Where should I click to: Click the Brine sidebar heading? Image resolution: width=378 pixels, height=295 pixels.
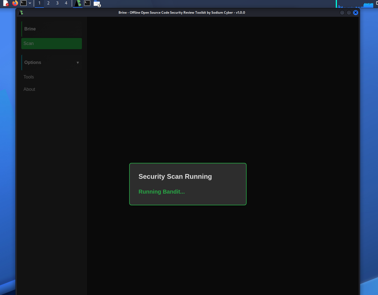point(30,29)
